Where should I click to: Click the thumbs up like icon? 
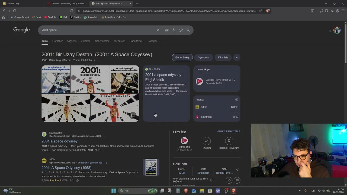[229, 180]
